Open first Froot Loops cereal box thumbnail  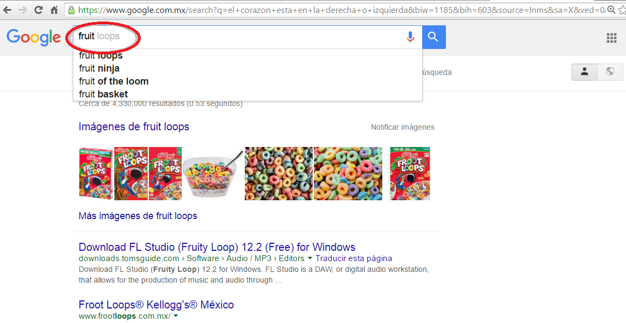(96, 173)
